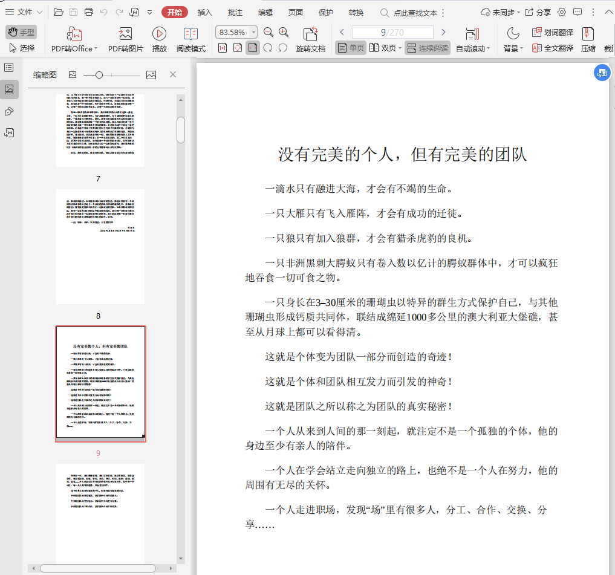The width and height of the screenshot is (615, 575).
Task: Toggle 连续阅读 continuous reading
Action: [428, 48]
